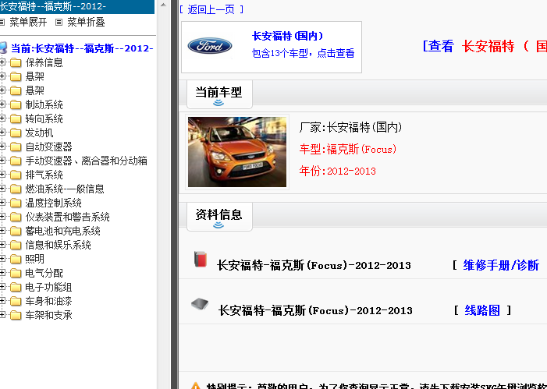Select 转向系统 tree item text

[44, 118]
